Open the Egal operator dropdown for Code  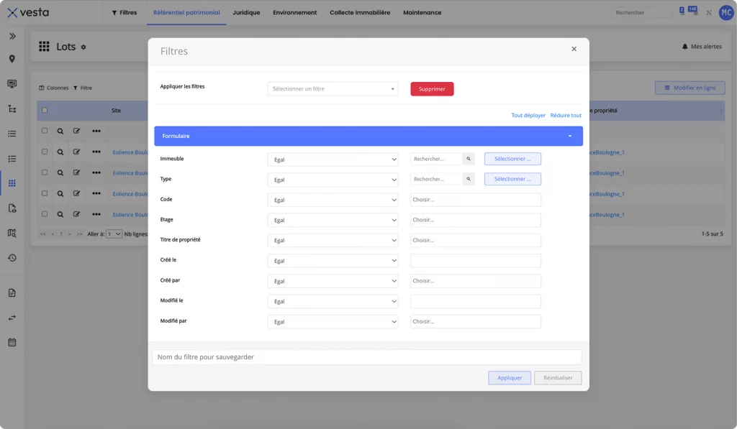pos(333,200)
